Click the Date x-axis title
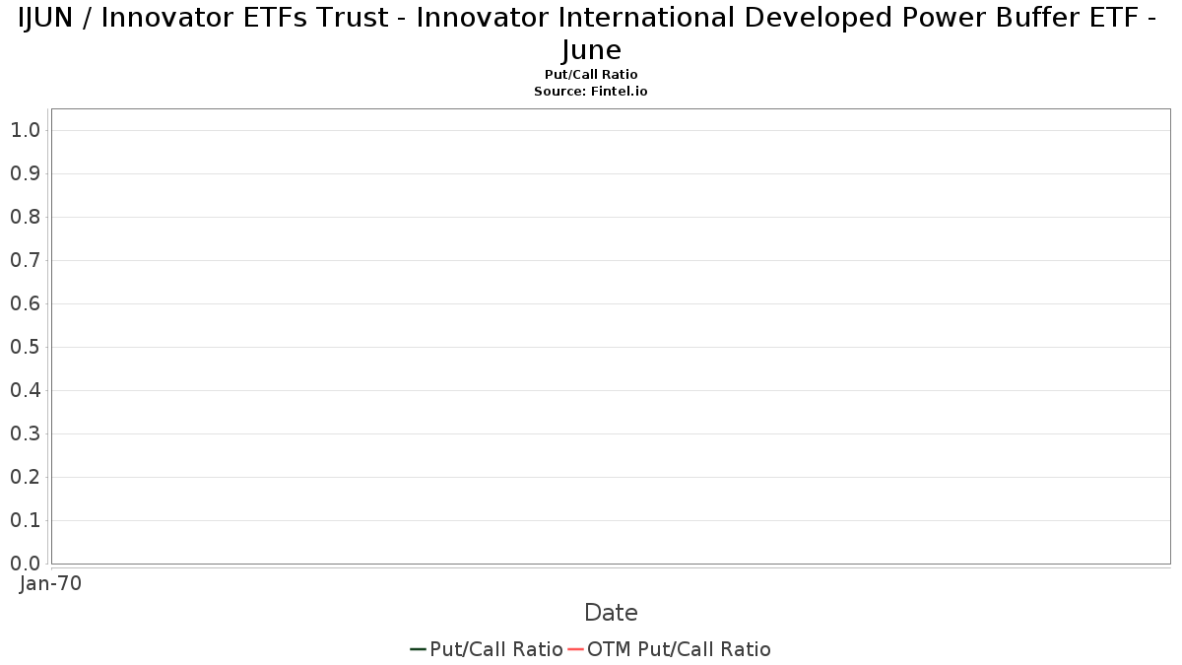This screenshot has width=1182, height=665. coord(611,613)
